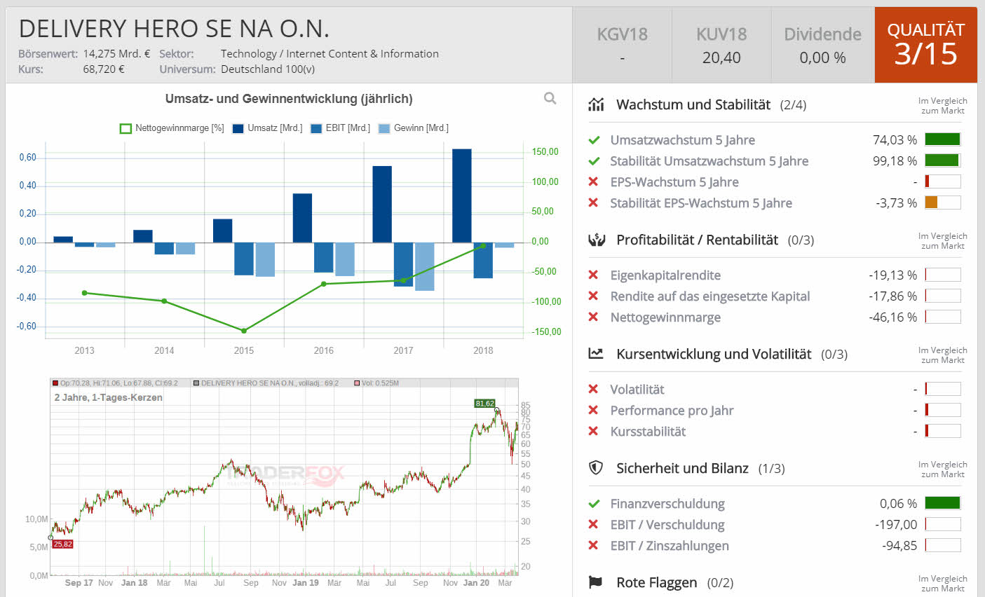
Task: Click the EBIT / Verschuldung market comparison bar
Action: [x=943, y=524]
